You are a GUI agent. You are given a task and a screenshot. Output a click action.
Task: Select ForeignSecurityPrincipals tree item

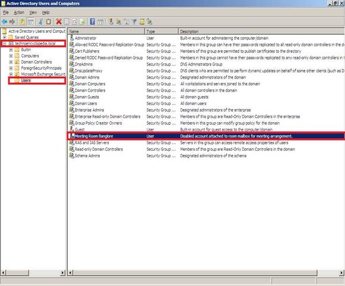coord(41,68)
